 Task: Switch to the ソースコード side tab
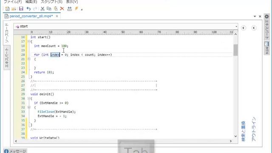(7, 33)
